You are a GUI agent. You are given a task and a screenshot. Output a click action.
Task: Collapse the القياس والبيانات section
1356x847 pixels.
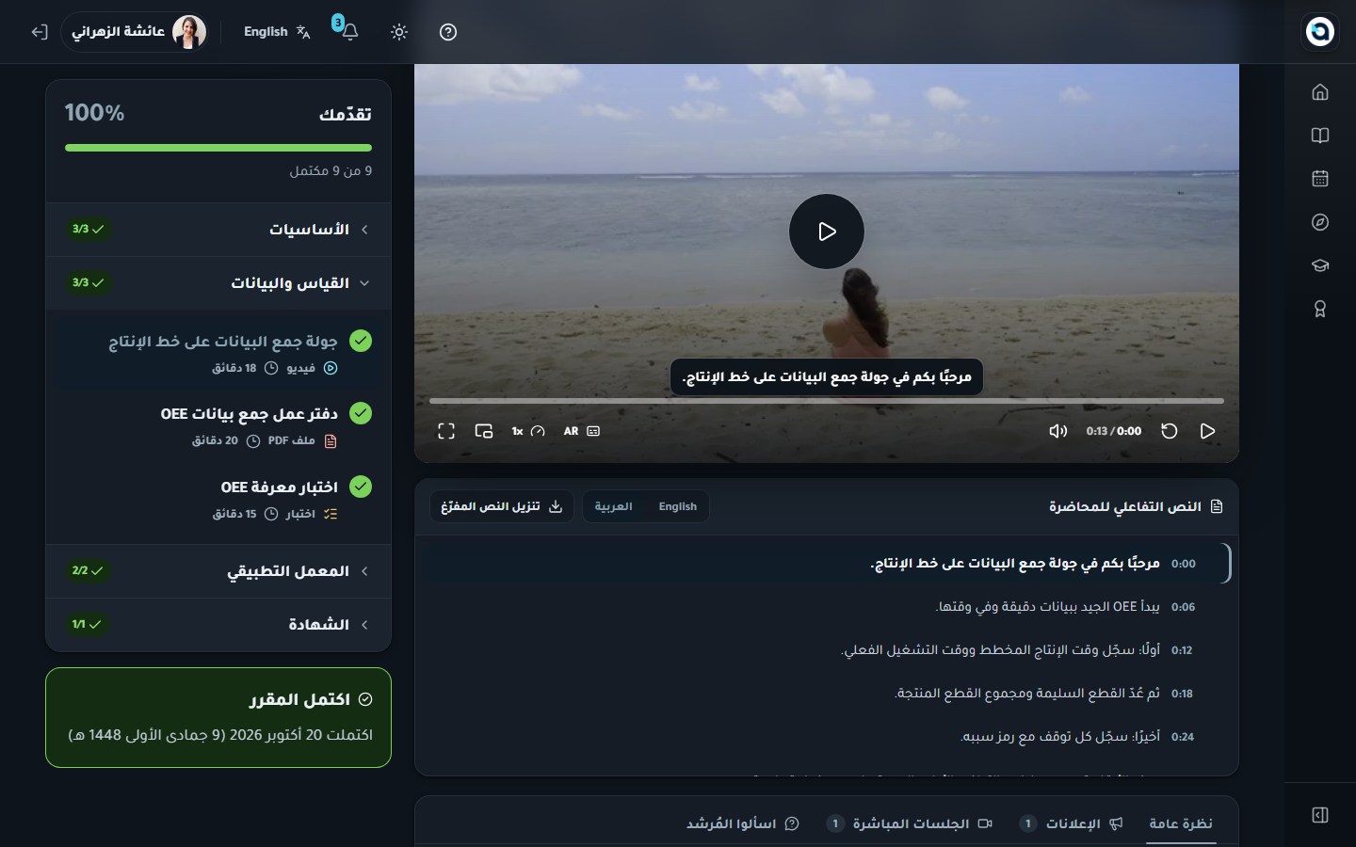(218, 283)
